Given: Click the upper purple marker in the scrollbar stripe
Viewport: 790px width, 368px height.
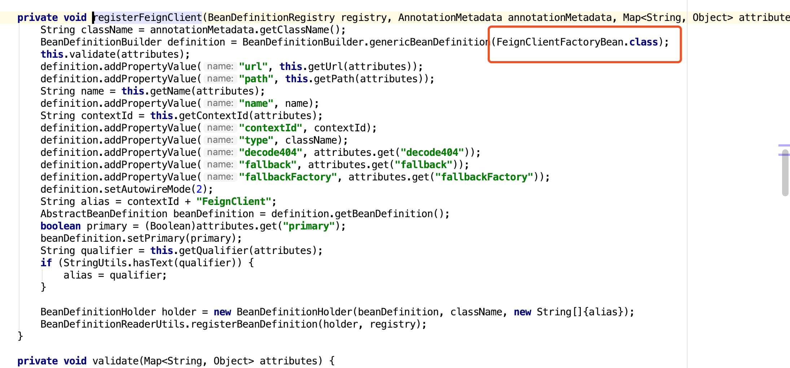Looking at the screenshot, I should (784, 145).
